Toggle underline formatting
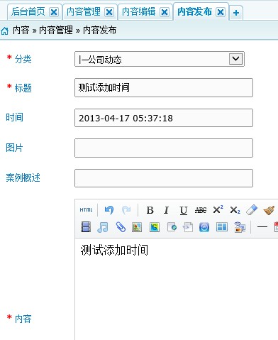The image size is (278, 340). [184, 210]
